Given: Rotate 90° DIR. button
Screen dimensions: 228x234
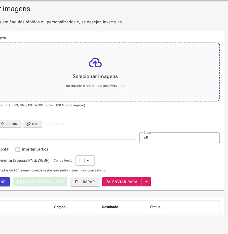Looking at the screenshot, I should pyautogui.click(x=10, y=124).
